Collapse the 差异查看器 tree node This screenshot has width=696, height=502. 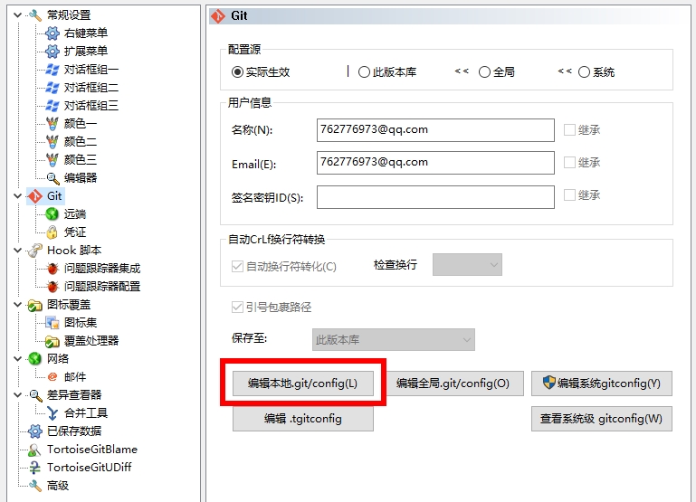pos(18,394)
